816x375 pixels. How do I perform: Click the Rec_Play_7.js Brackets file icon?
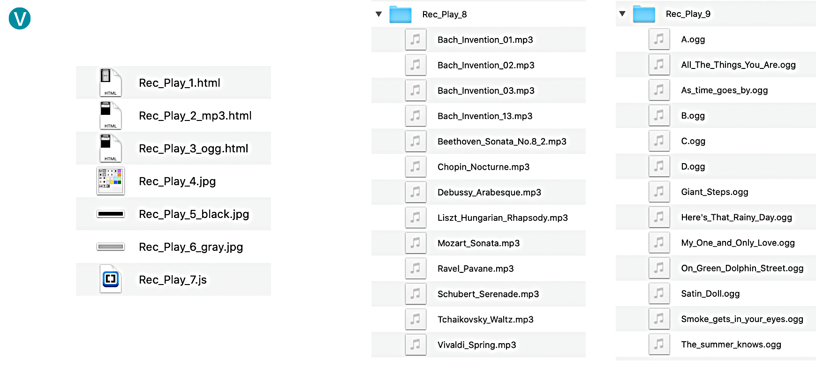110,279
